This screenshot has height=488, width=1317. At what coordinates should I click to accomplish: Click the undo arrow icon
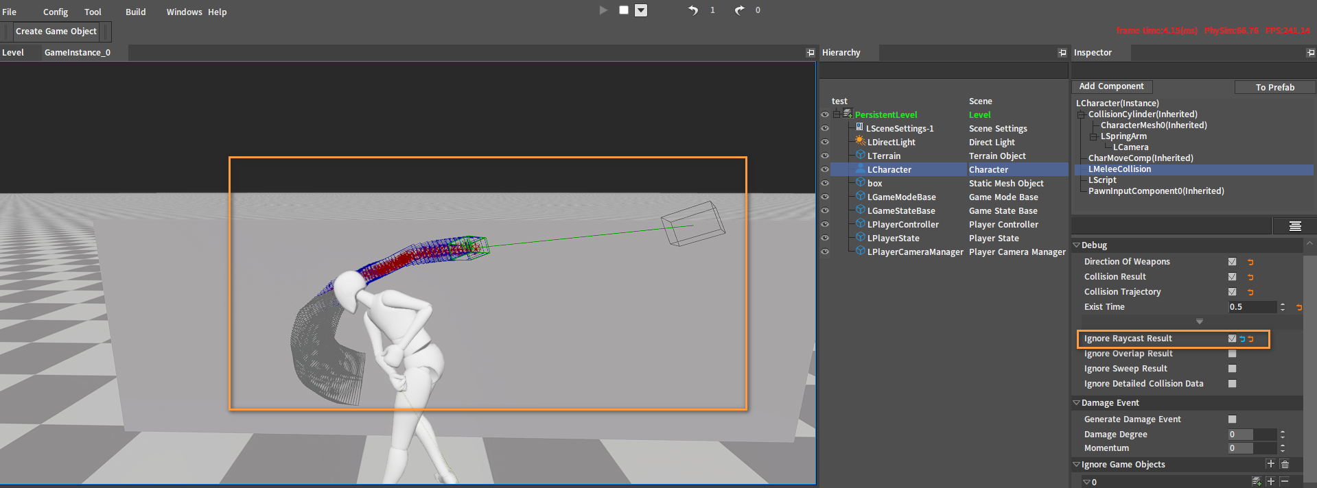(693, 10)
